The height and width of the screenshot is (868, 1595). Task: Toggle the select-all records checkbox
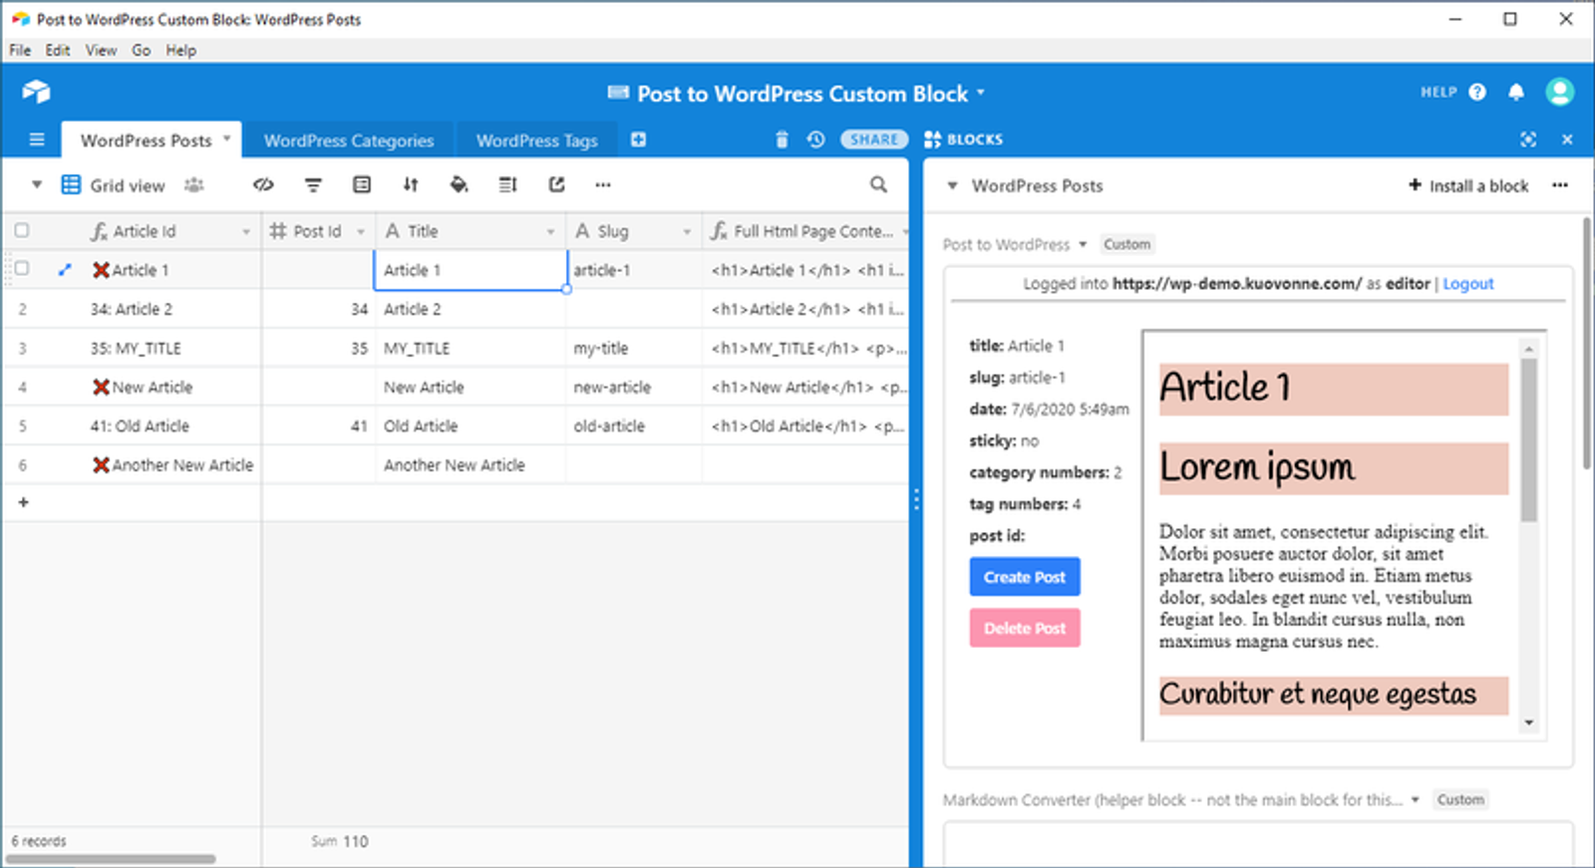[22, 230]
